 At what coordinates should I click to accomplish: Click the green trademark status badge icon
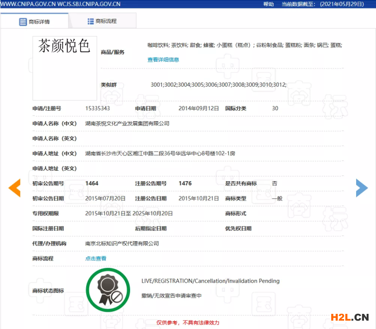(x=109, y=290)
